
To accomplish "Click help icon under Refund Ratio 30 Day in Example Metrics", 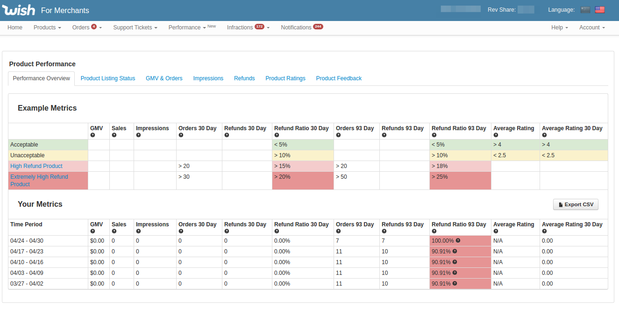I will point(277,135).
